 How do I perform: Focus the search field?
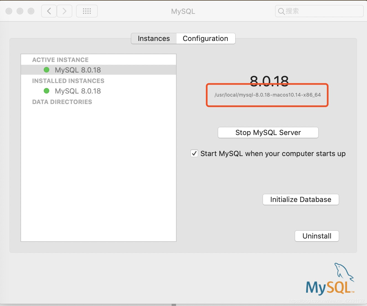(319, 11)
